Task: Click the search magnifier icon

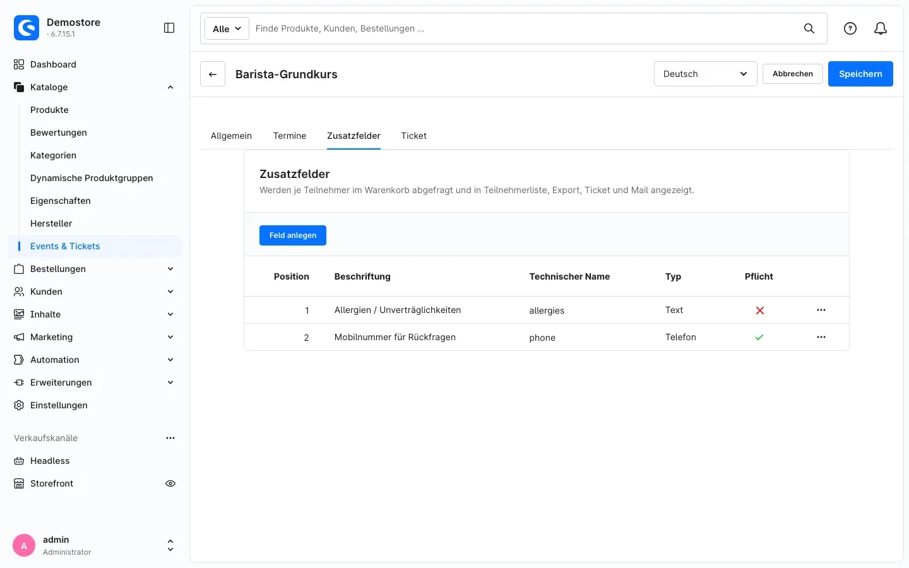Action: click(x=809, y=28)
